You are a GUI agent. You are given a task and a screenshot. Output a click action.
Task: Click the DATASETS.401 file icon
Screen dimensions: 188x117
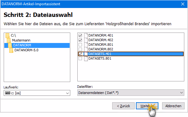86,54
